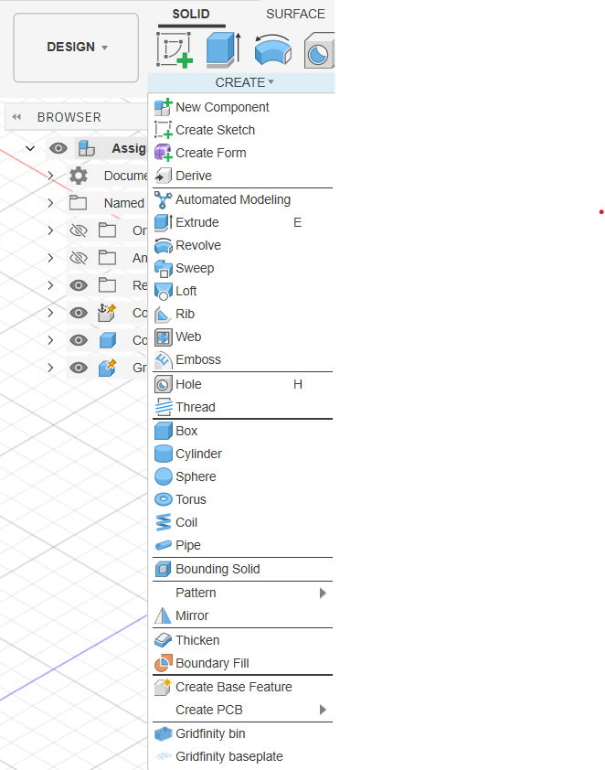Viewport: 605px width, 770px height.
Task: Hide the Gr component
Action: [79, 368]
